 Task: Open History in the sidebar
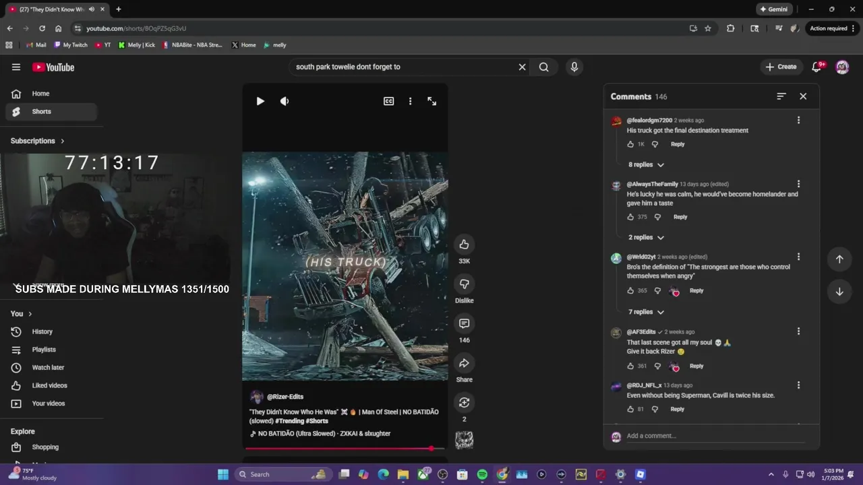click(51, 331)
